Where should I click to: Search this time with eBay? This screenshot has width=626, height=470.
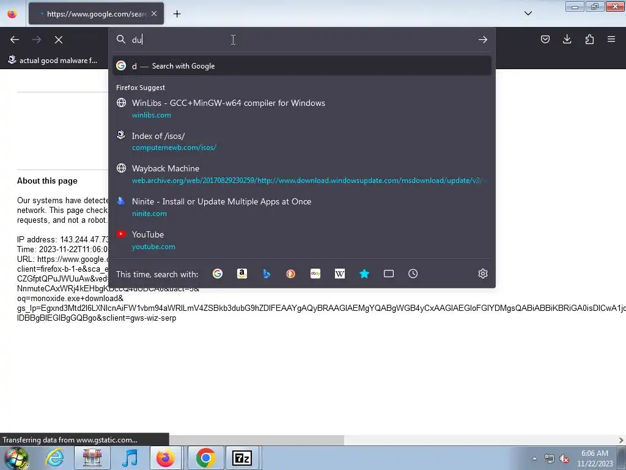315,274
